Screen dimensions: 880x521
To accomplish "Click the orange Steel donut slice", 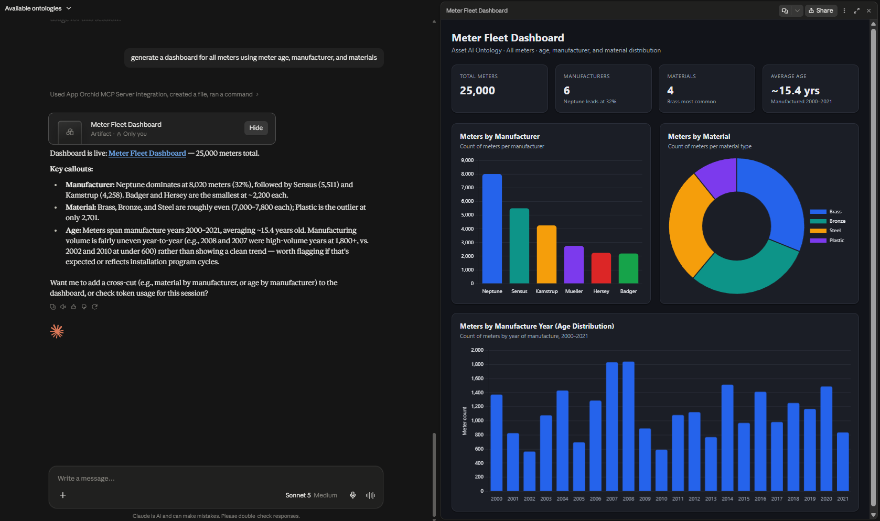I will pos(685,225).
